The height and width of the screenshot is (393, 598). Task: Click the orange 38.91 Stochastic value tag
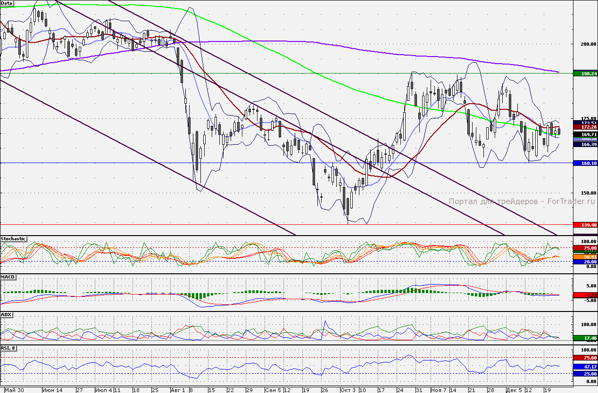click(584, 257)
